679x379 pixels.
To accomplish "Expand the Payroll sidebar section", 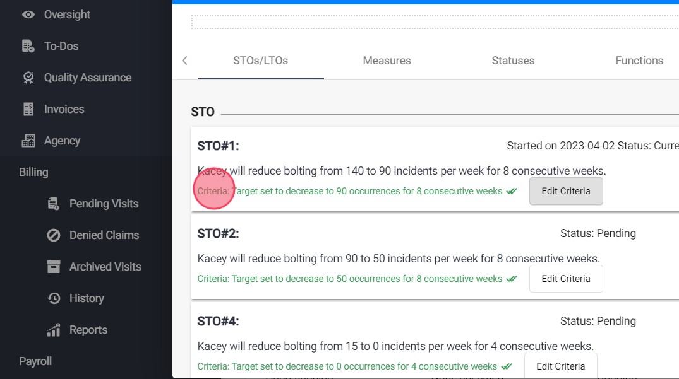I will pos(35,361).
